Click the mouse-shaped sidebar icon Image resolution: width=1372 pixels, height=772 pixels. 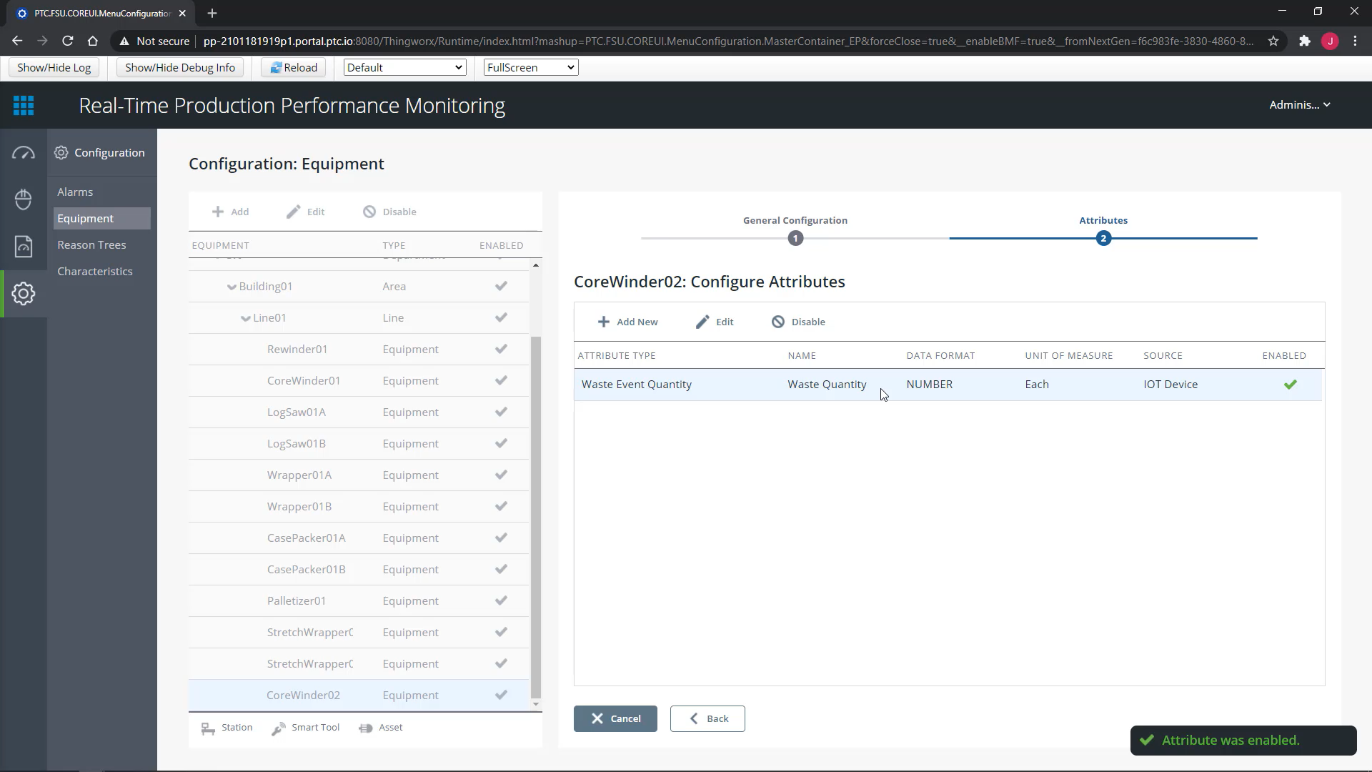tap(24, 199)
